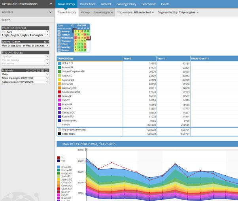The image size is (238, 201).
Task: Toggle the Friday checkbox in calendar
Action: click(59, 44)
